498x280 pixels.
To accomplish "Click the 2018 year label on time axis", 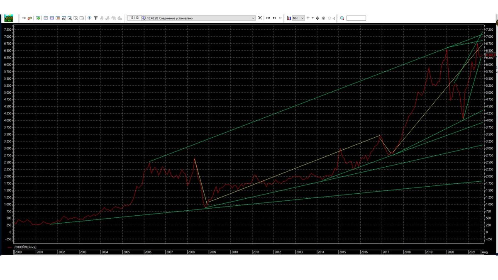I will (407, 252).
